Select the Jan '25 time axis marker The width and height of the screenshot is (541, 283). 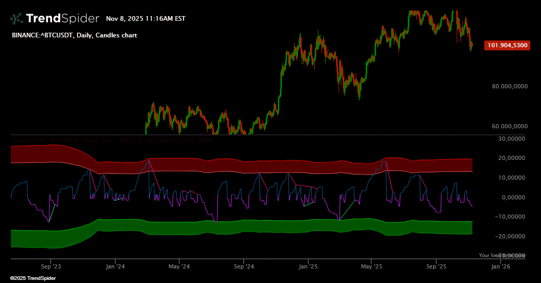coord(308,266)
